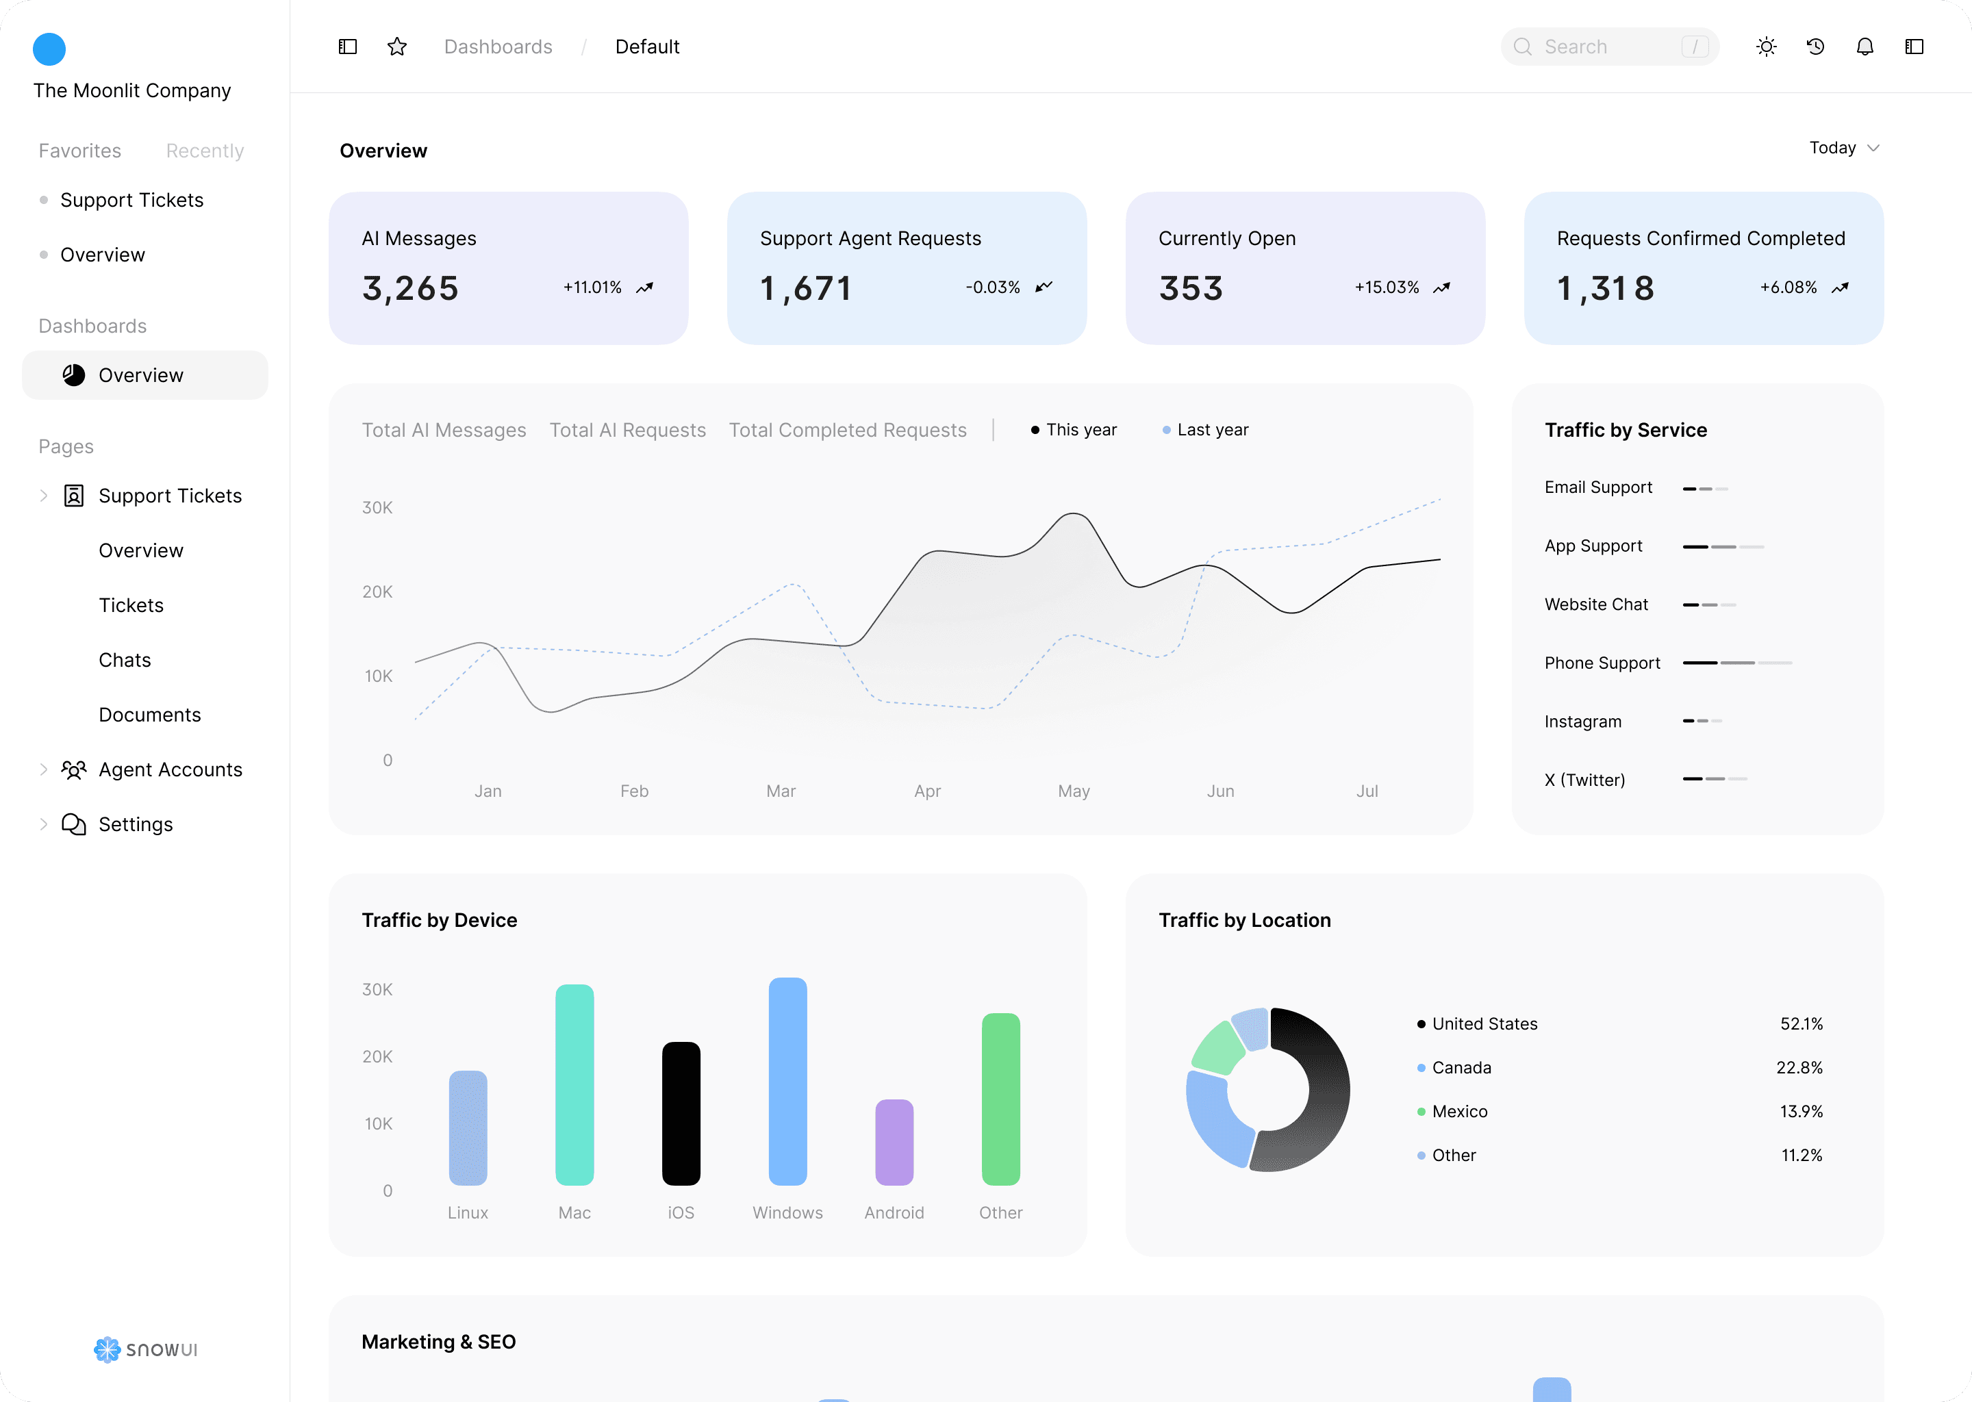
Task: Click the SnowUI snowflake logo
Action: [107, 1349]
